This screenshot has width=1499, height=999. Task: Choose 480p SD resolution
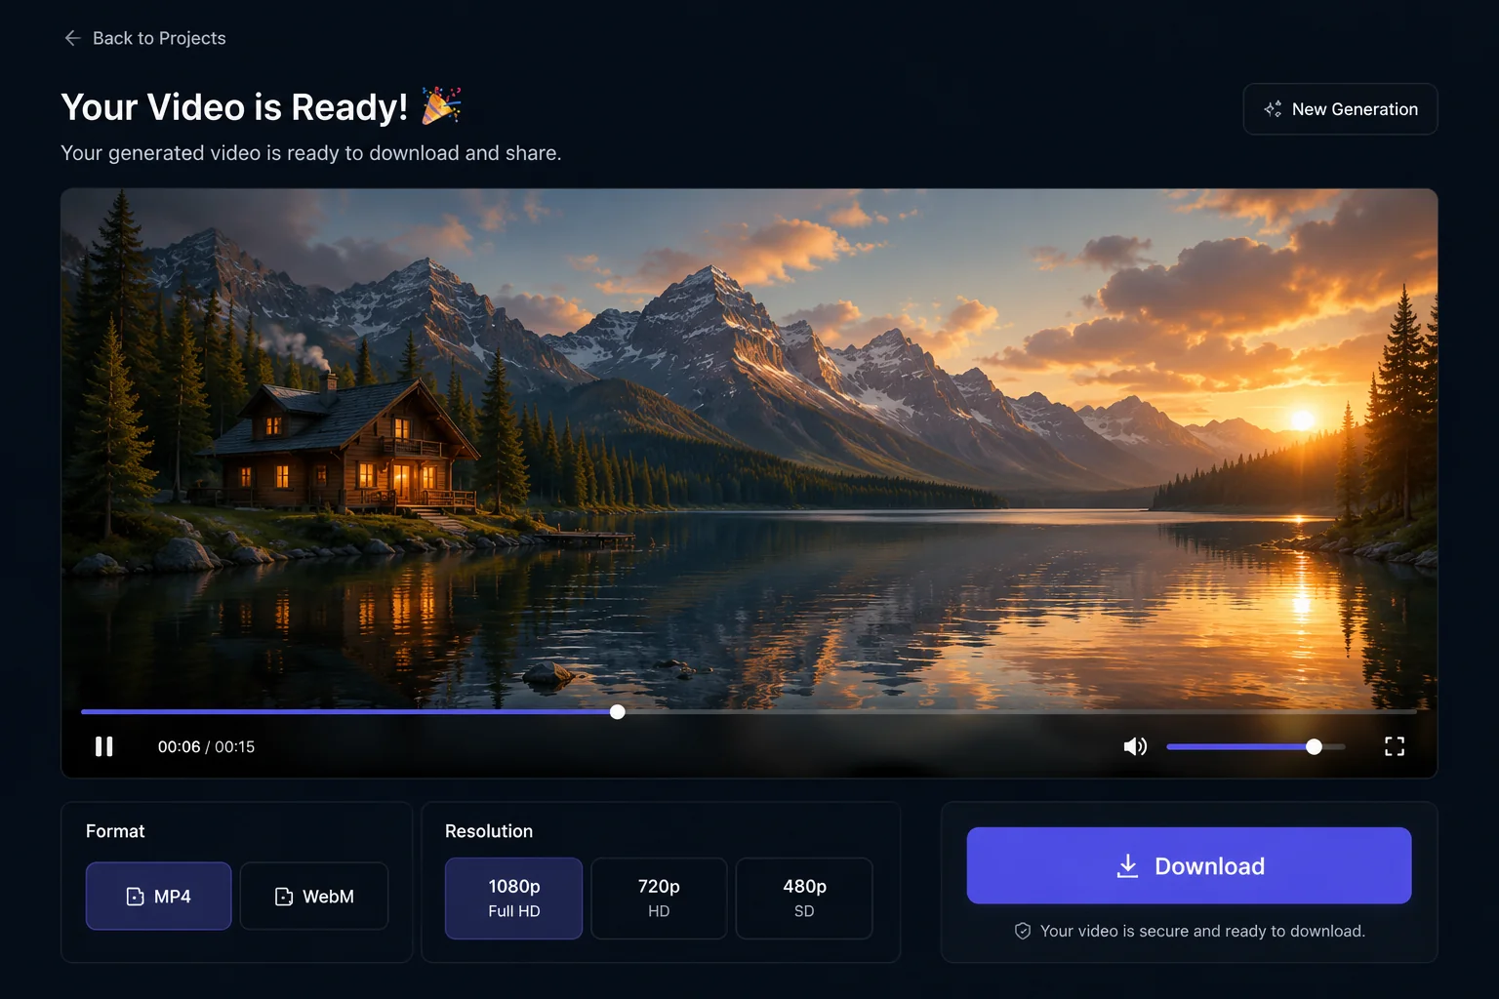804,898
